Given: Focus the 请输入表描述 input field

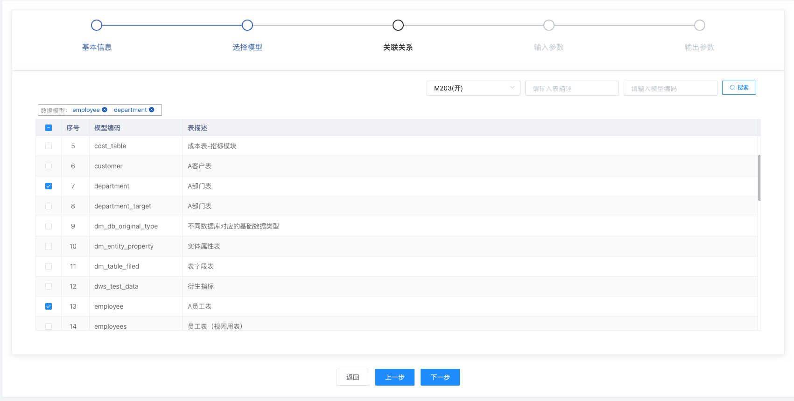Looking at the screenshot, I should (572, 88).
